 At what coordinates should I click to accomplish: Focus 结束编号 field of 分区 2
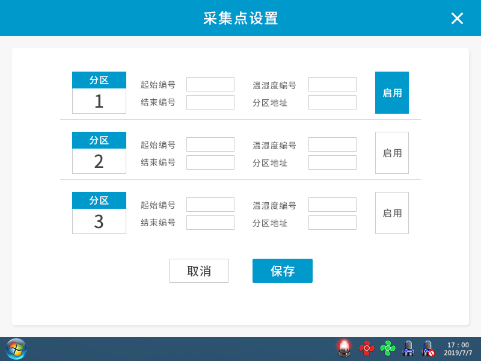pos(210,162)
